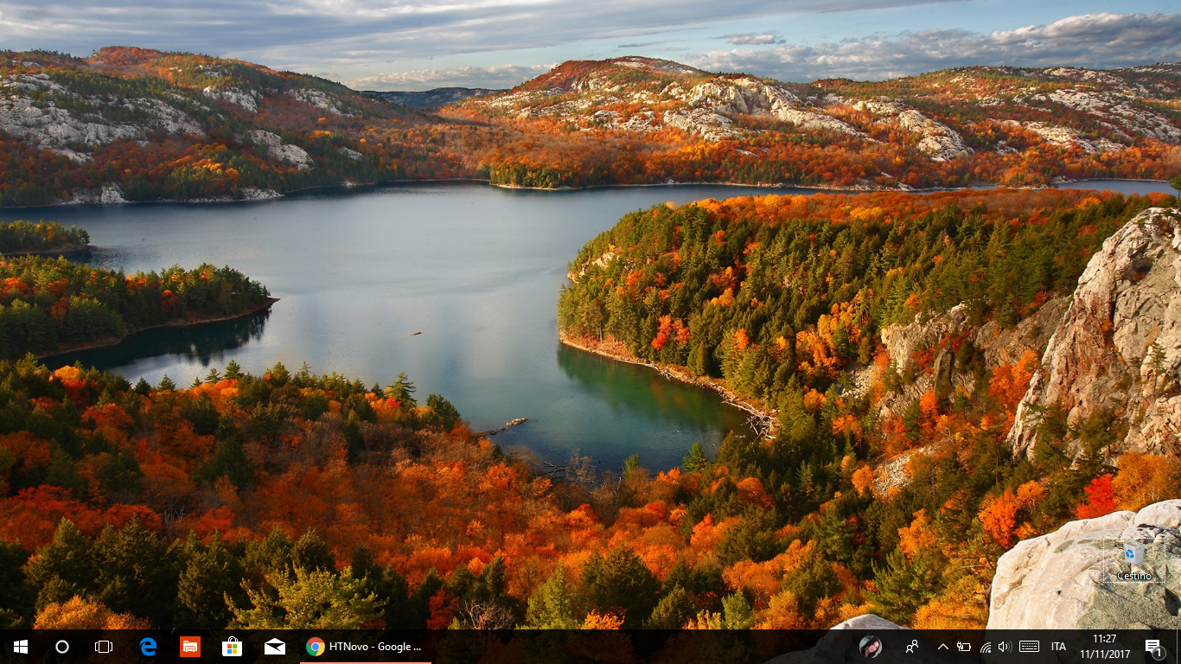The width and height of the screenshot is (1181, 664).
Task: Open Wi-Fi network settings from the tray
Action: pos(986,647)
